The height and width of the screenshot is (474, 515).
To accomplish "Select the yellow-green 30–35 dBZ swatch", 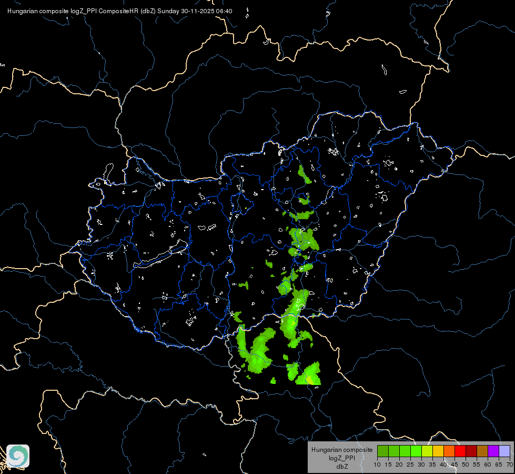I will tap(427, 451).
